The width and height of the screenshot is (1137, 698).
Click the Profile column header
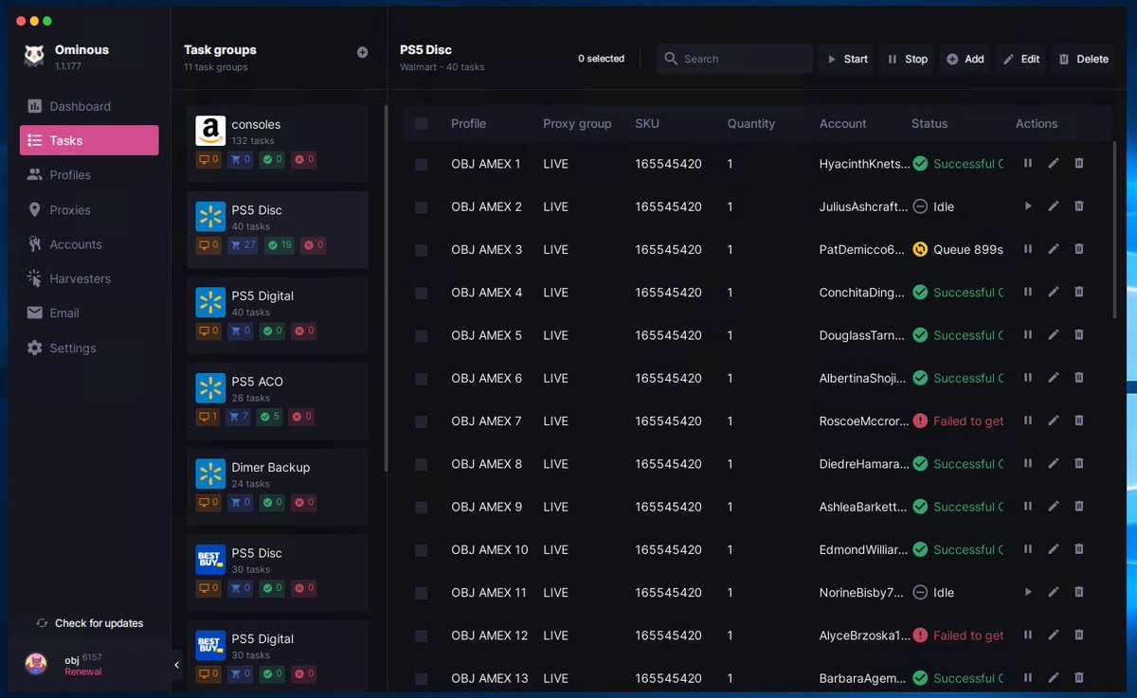click(x=468, y=124)
